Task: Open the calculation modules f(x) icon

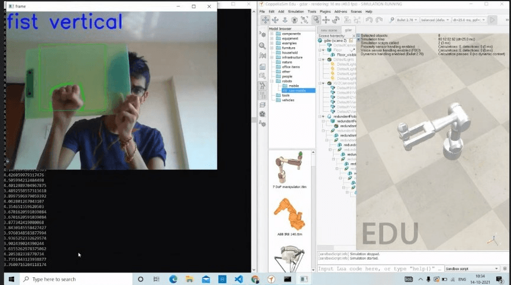Action: click(x=263, y=56)
